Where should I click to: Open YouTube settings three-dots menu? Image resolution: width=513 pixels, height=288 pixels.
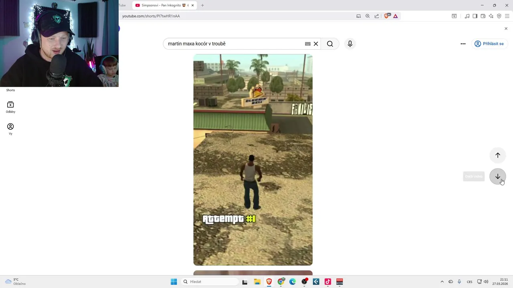coord(463,44)
